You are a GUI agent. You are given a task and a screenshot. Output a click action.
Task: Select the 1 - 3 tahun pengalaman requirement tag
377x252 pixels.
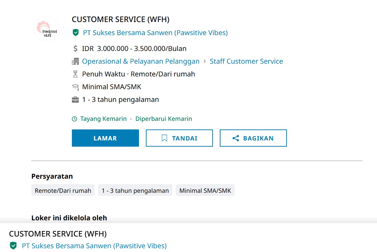click(x=135, y=190)
